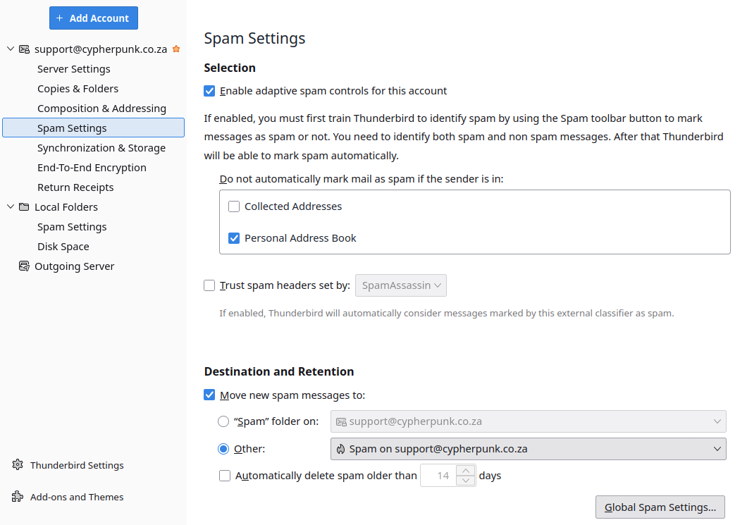Open Thunderbird Settings link
The image size is (747, 525).
click(77, 465)
